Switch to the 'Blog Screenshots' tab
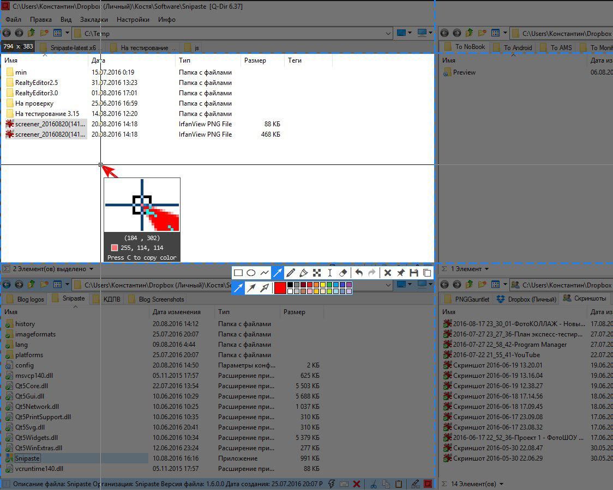 point(157,299)
